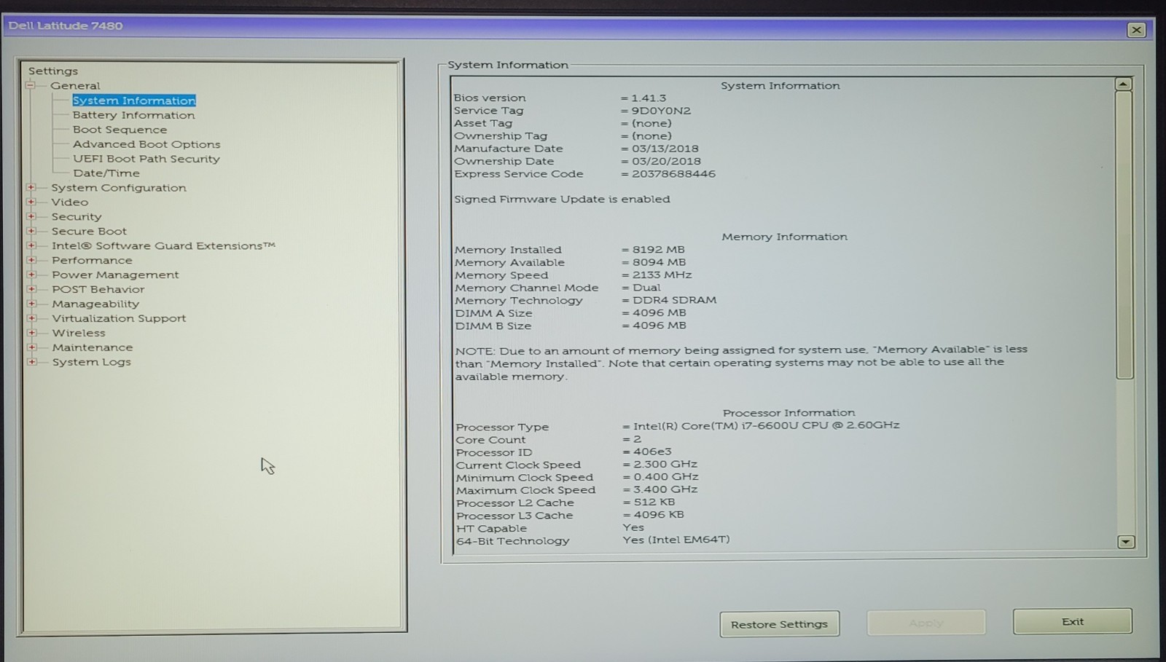Select the Power Management label

[115, 275]
